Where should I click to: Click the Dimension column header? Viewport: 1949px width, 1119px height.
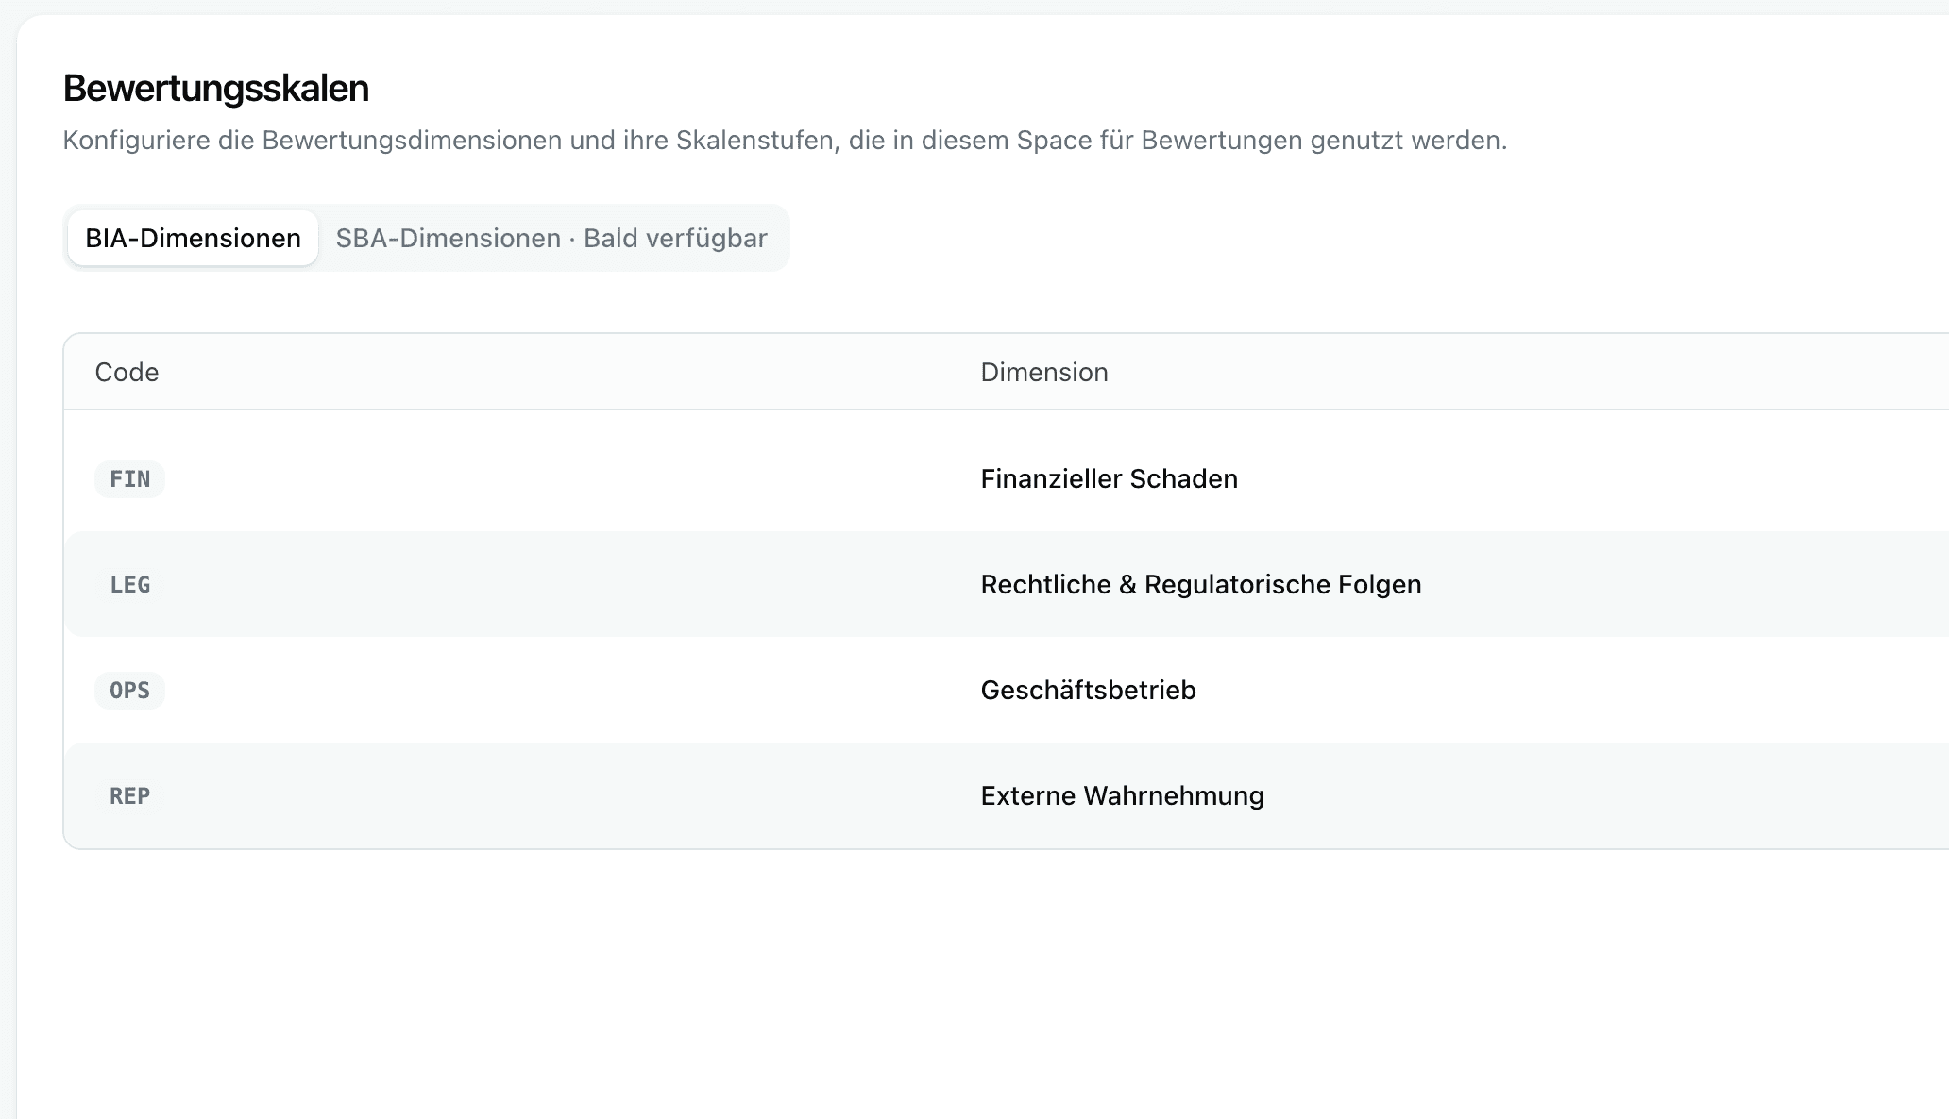coord(1043,372)
